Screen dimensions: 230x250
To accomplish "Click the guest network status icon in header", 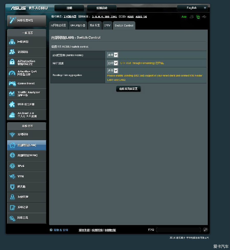I will click(192, 17).
